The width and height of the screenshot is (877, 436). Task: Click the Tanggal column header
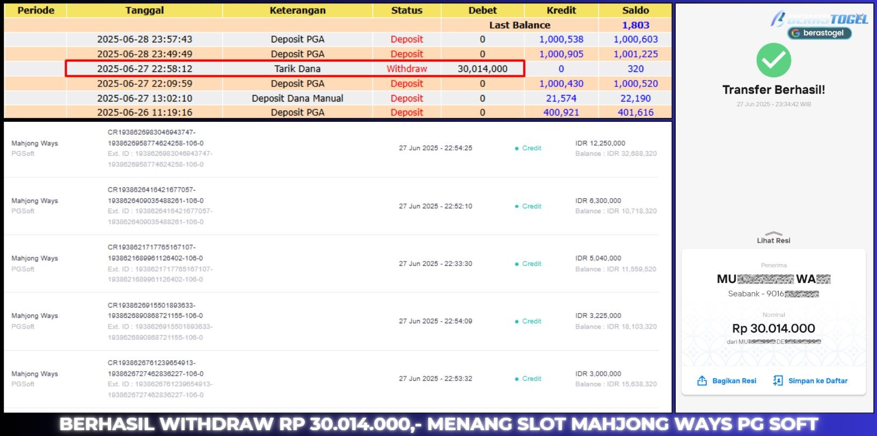point(144,10)
